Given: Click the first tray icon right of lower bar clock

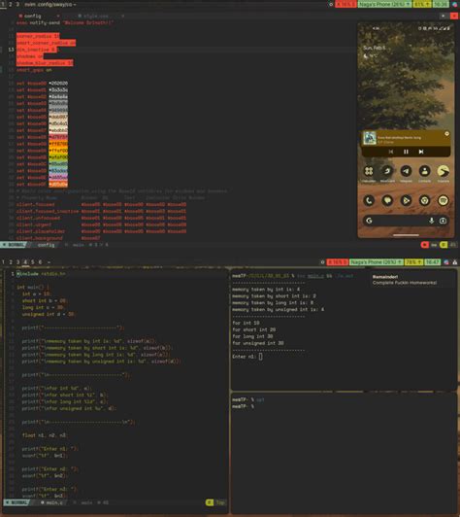Looking at the screenshot, I should point(446,262).
